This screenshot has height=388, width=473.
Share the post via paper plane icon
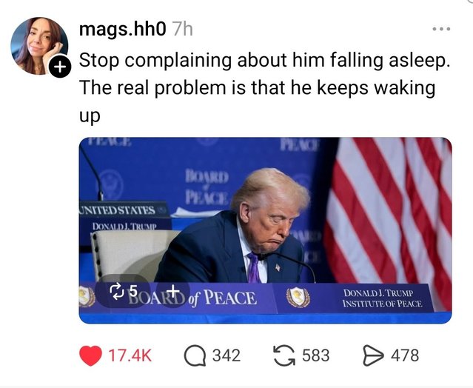pyautogui.click(x=374, y=355)
